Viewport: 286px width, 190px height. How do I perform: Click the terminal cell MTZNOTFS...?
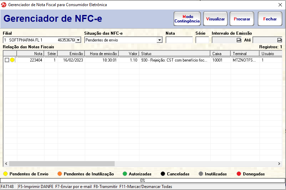tap(244, 60)
